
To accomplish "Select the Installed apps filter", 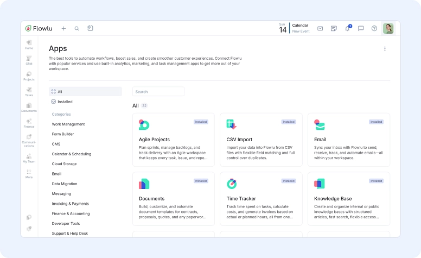I will pyautogui.click(x=65, y=102).
